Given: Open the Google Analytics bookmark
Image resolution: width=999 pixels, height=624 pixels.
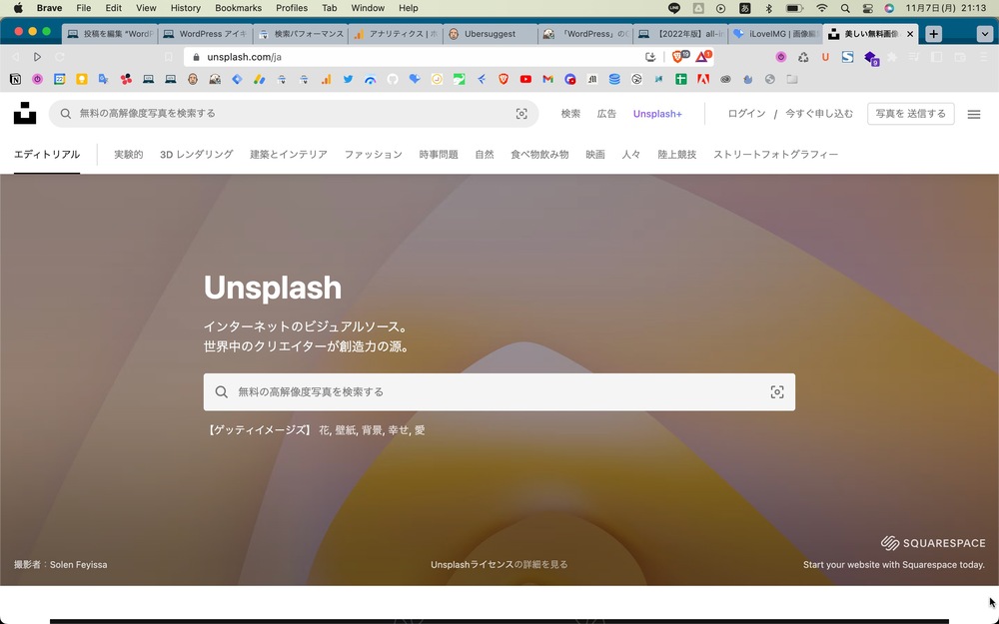Looking at the screenshot, I should click(327, 80).
